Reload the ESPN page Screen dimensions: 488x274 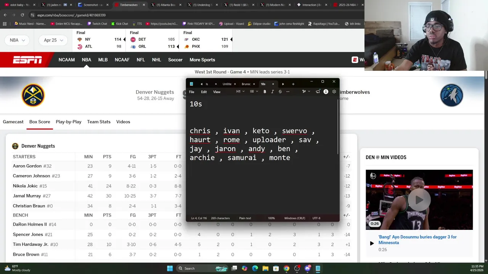coord(22,15)
